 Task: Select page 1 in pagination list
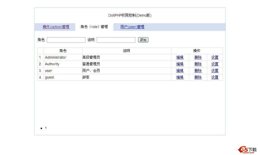46,128
